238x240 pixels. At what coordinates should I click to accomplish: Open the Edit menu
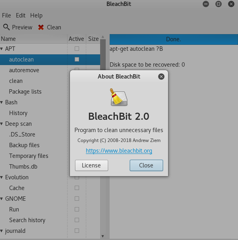[x=21, y=15]
